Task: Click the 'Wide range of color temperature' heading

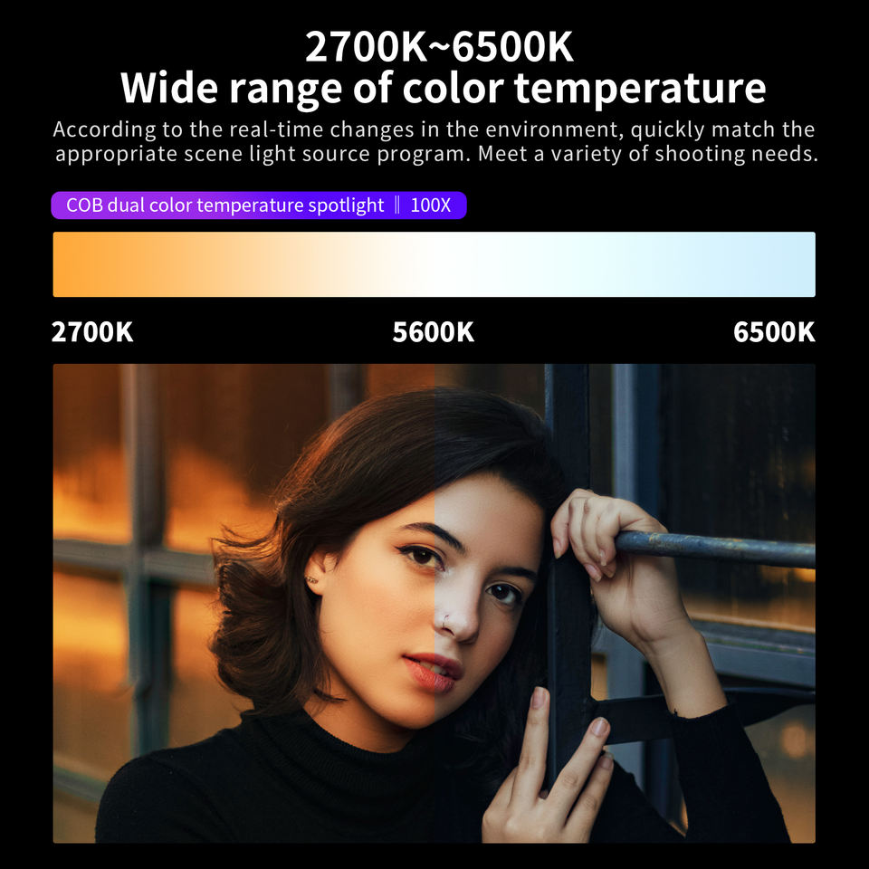Action: click(x=443, y=88)
